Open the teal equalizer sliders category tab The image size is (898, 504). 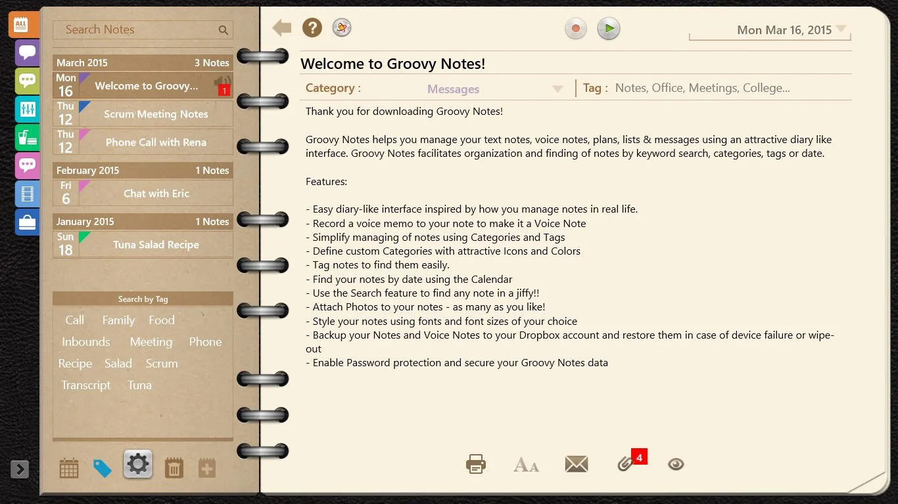pyautogui.click(x=27, y=109)
